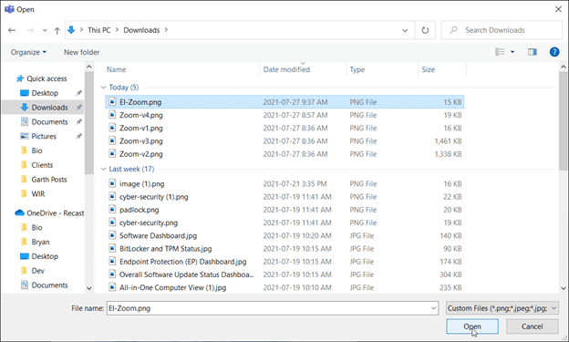Image resolution: width=569 pixels, height=342 pixels.
Task: Select All-in-One Computer View (1).jpg
Action: click(172, 288)
